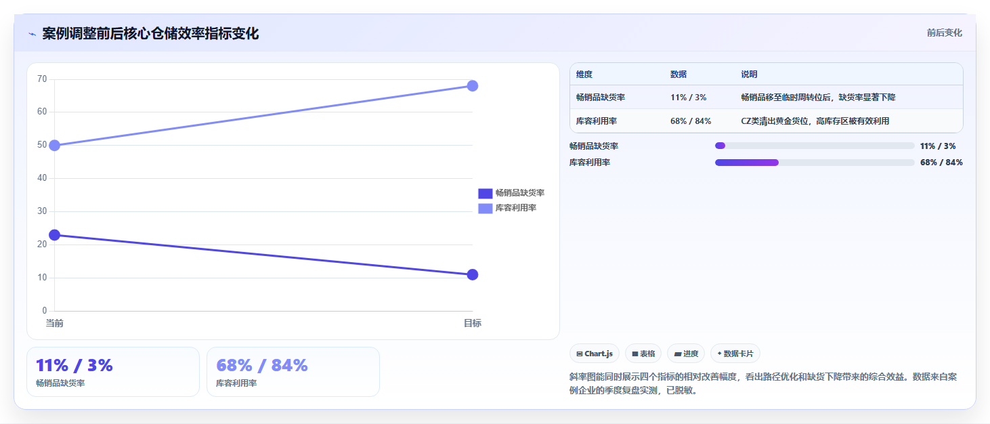Screen dimensions: 990x424
Task: Click the 库容利用率 legend label
Action: (516, 208)
